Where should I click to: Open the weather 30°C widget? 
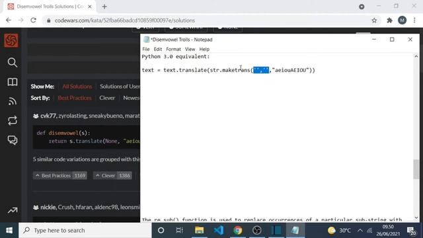(339, 231)
